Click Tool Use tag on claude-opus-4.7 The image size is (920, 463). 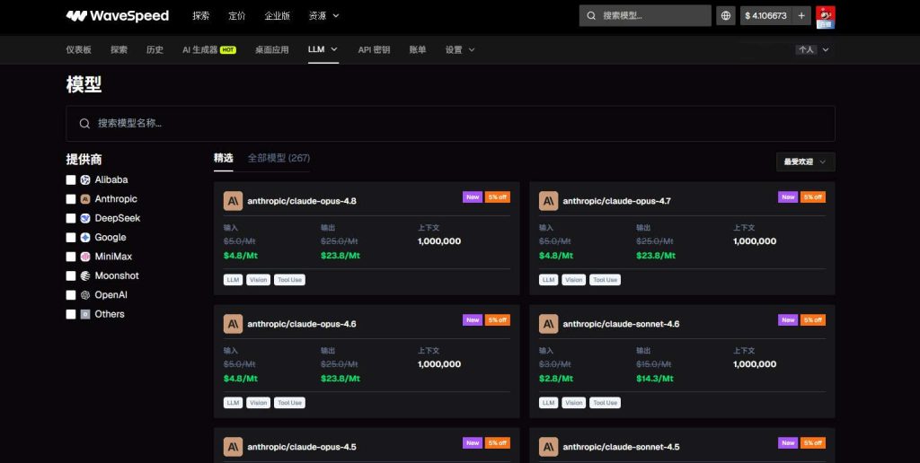[x=605, y=280]
